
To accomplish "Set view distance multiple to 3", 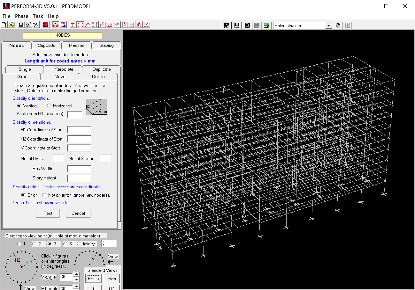I will (x=50, y=244).
